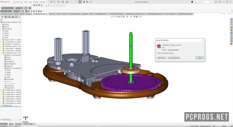The width and height of the screenshot is (233, 127).
Task: Click the Rebuild traffic light icon
Action: tap(84, 2)
